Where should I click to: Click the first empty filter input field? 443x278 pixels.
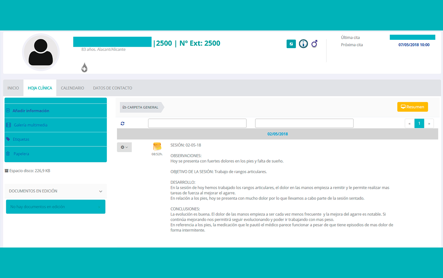click(x=197, y=123)
